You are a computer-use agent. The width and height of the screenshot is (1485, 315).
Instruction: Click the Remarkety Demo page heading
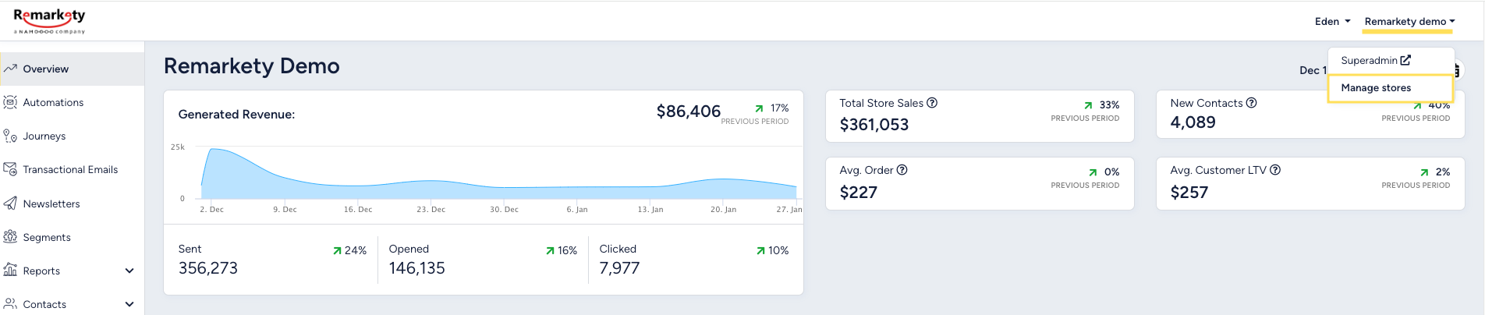(251, 66)
